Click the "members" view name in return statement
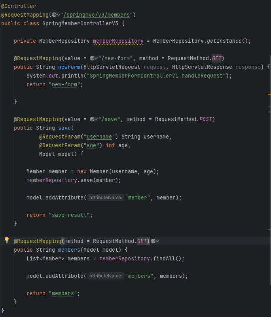This screenshot has height=317, width=271. [63, 293]
